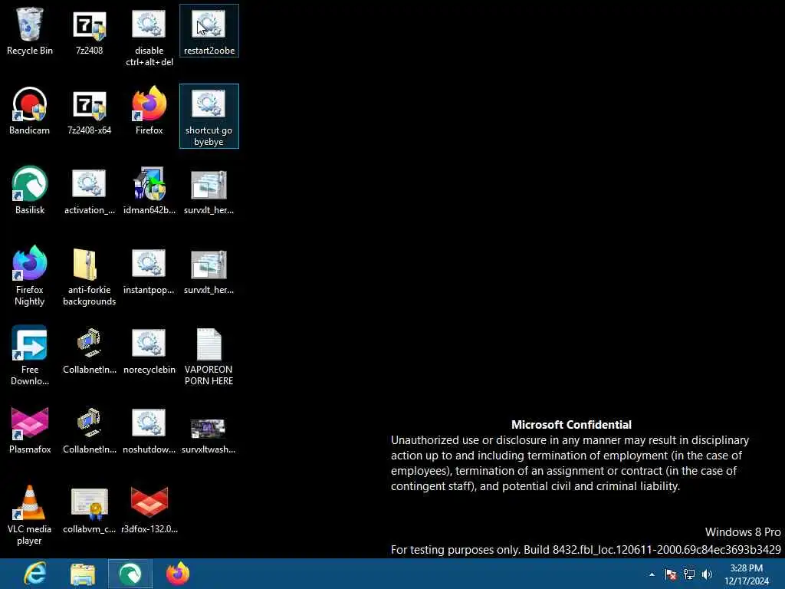
Task: Show hidden tray icons arrow
Action: point(652,574)
